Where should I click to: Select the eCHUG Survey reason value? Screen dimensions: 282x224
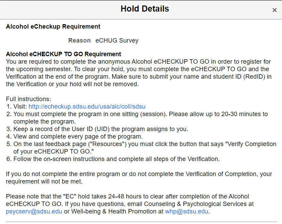117,41
